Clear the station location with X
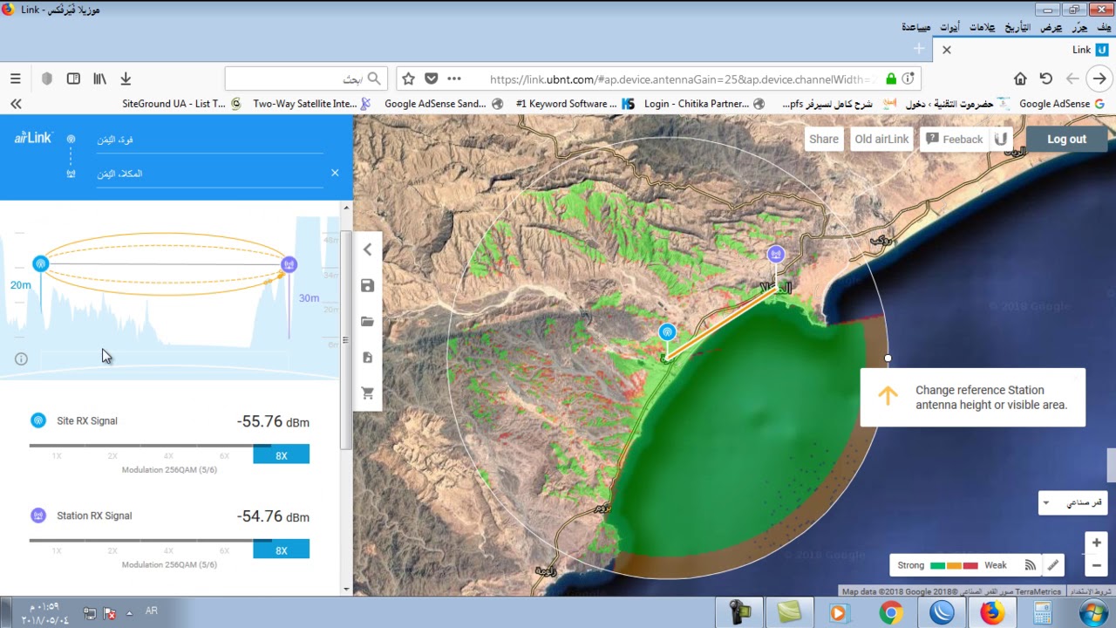1116x628 pixels. [335, 173]
